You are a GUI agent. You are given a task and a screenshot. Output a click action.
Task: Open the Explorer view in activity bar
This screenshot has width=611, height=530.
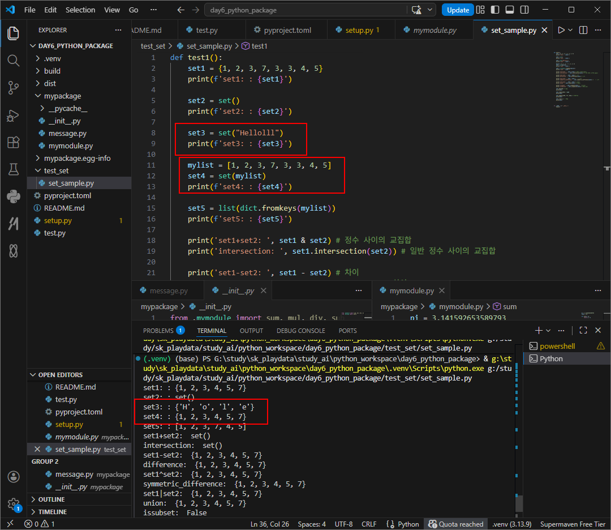[x=13, y=33]
